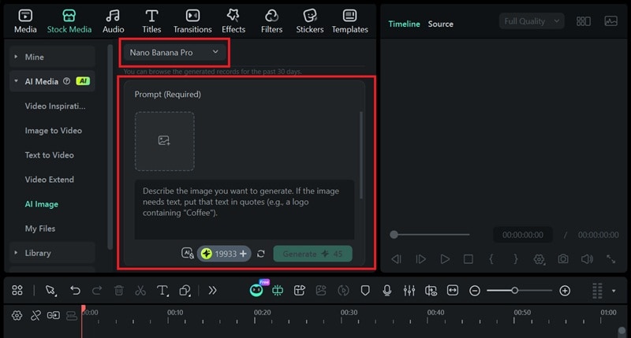The width and height of the screenshot is (631, 338).
Task: Open Nano Banana Pro model dropdown
Action: pyautogui.click(x=174, y=52)
